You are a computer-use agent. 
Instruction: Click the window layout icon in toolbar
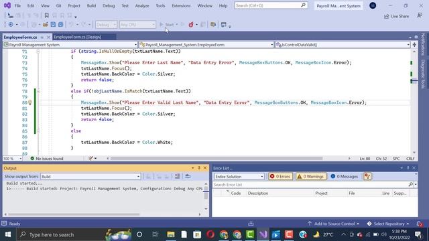click(223, 25)
